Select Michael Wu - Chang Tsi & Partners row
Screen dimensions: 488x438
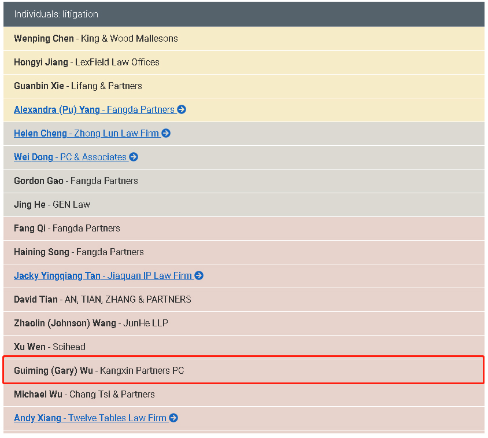pos(244,395)
